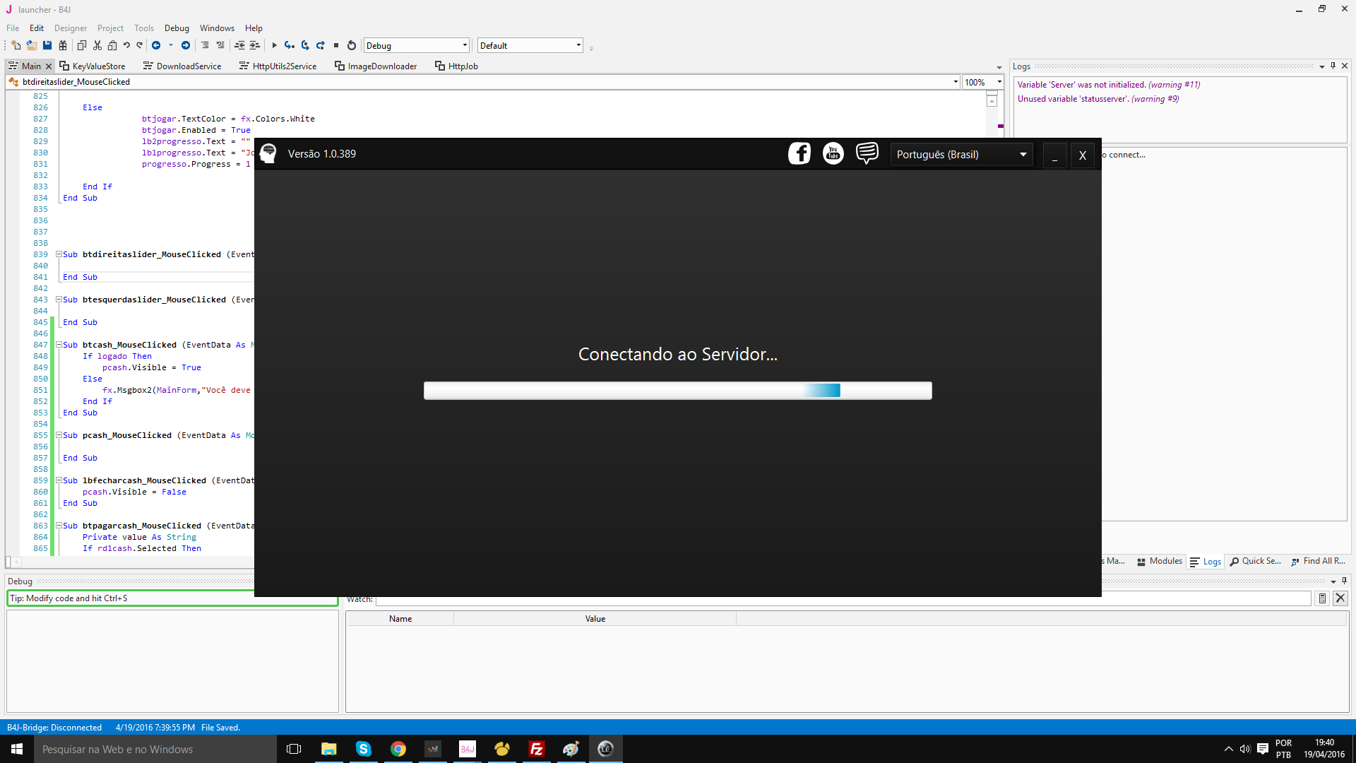Screen dimensions: 1356x763
Task: Click the chat bubble icon in launcher
Action: (x=867, y=153)
